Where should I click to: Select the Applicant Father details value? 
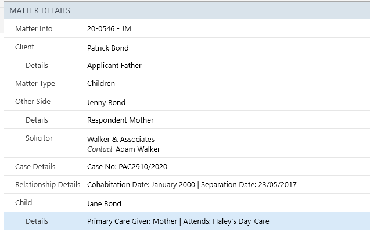(114, 66)
